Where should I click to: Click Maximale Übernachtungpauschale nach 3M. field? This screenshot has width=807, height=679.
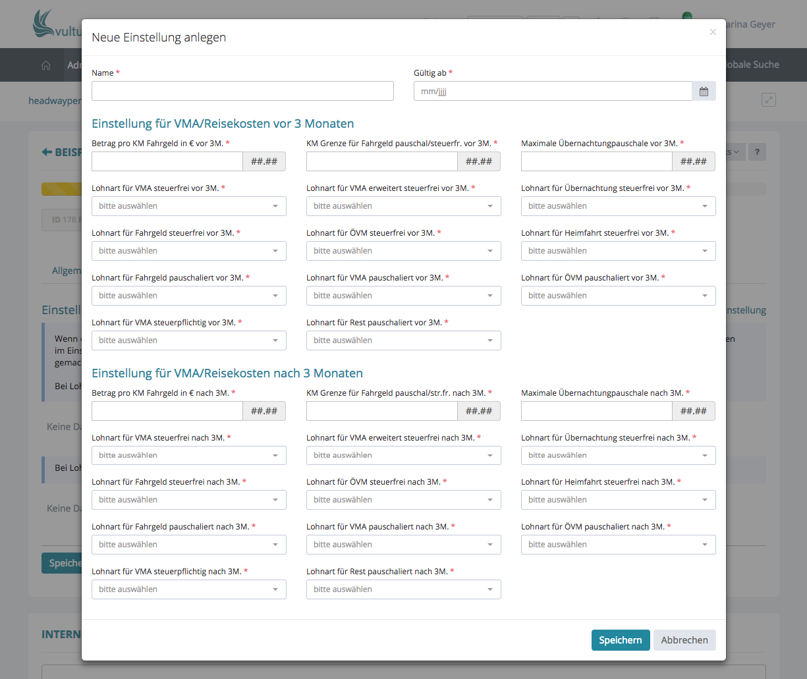click(x=596, y=411)
